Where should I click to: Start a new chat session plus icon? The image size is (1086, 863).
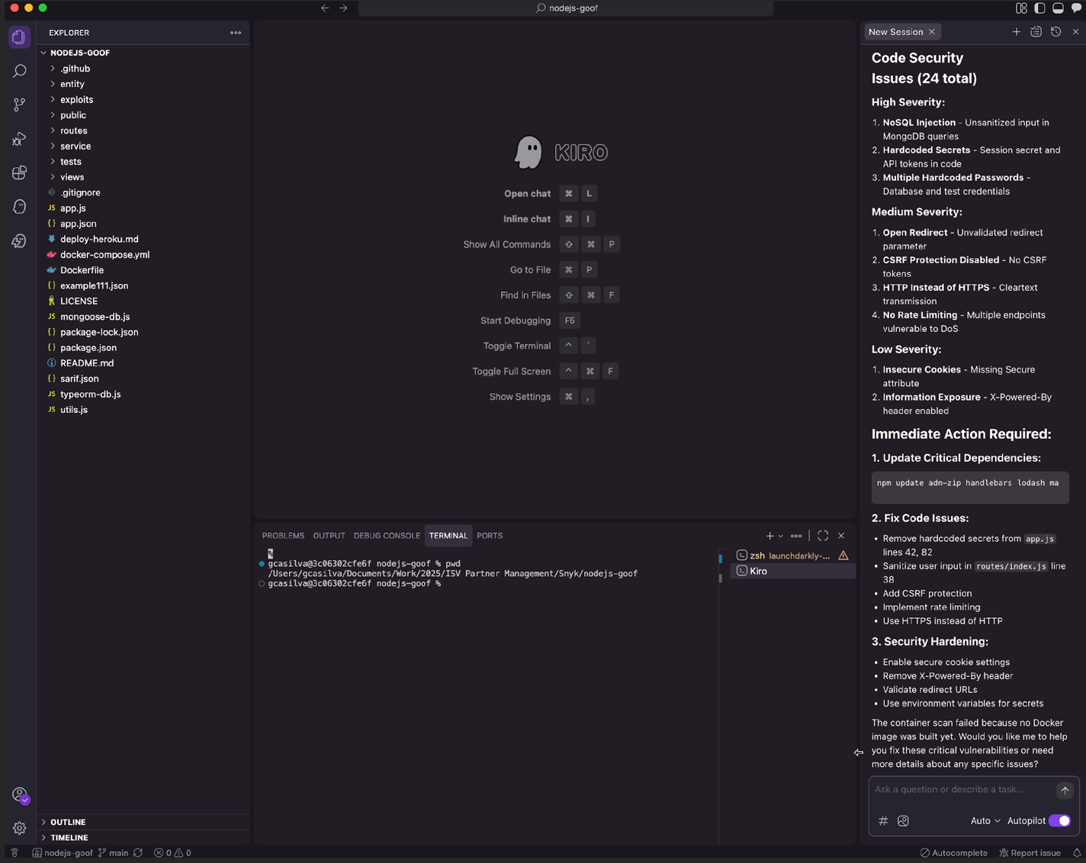1016,32
